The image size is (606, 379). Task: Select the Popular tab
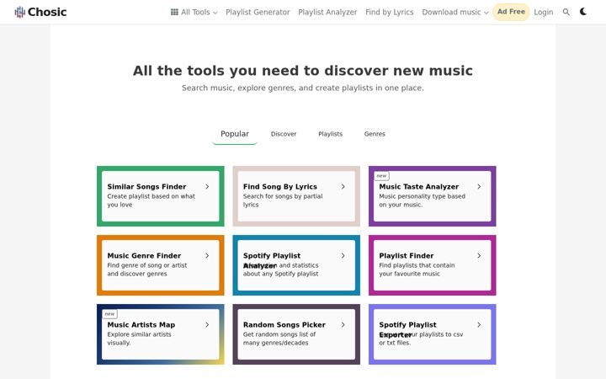pos(235,134)
